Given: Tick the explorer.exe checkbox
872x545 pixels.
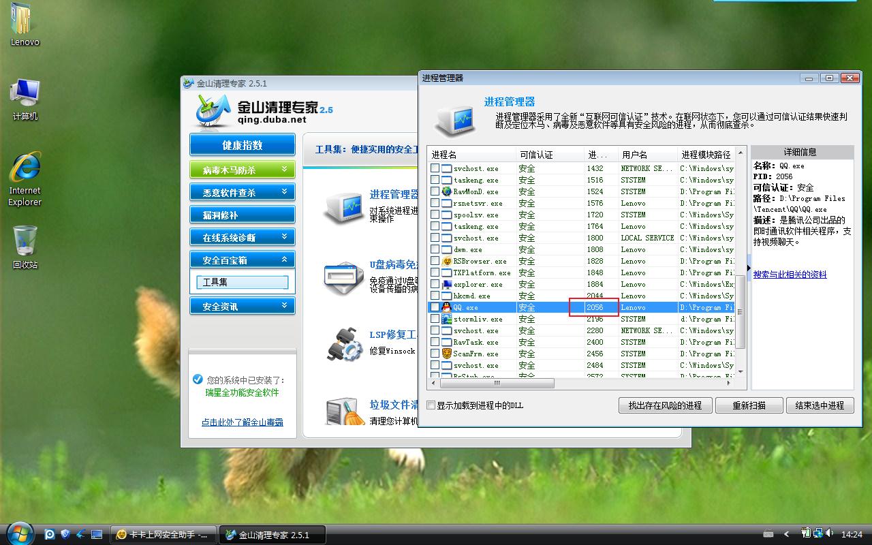Looking at the screenshot, I should (x=435, y=284).
